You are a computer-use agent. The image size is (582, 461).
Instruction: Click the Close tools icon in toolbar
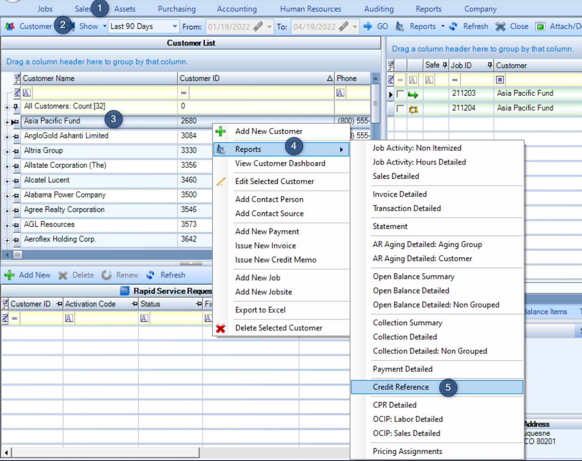501,27
